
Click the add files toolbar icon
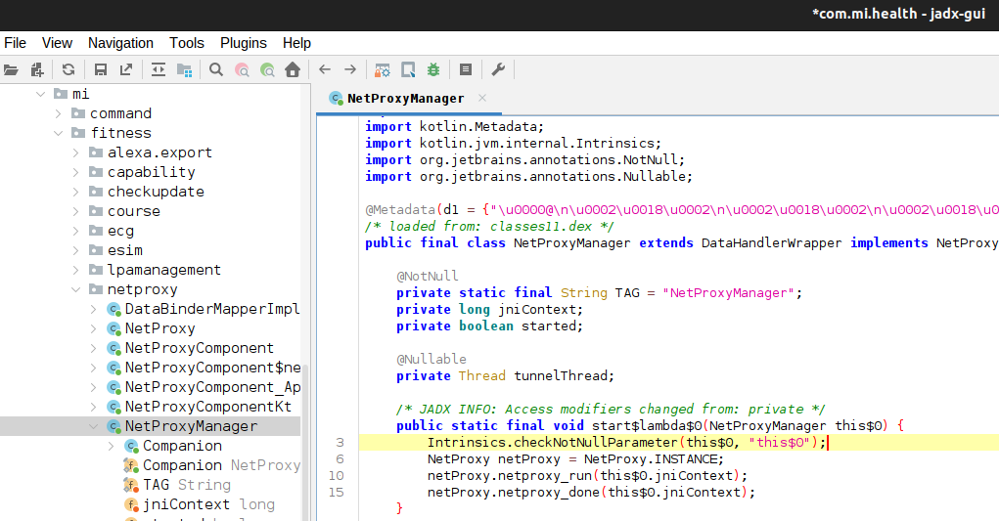(x=37, y=70)
